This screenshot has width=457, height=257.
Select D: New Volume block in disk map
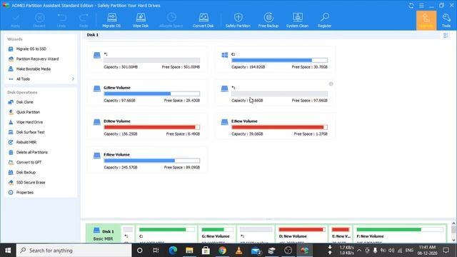click(301, 234)
